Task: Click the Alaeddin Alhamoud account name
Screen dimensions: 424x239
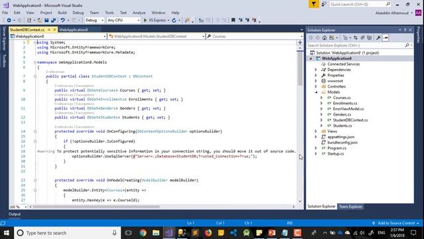Action: 392,13
